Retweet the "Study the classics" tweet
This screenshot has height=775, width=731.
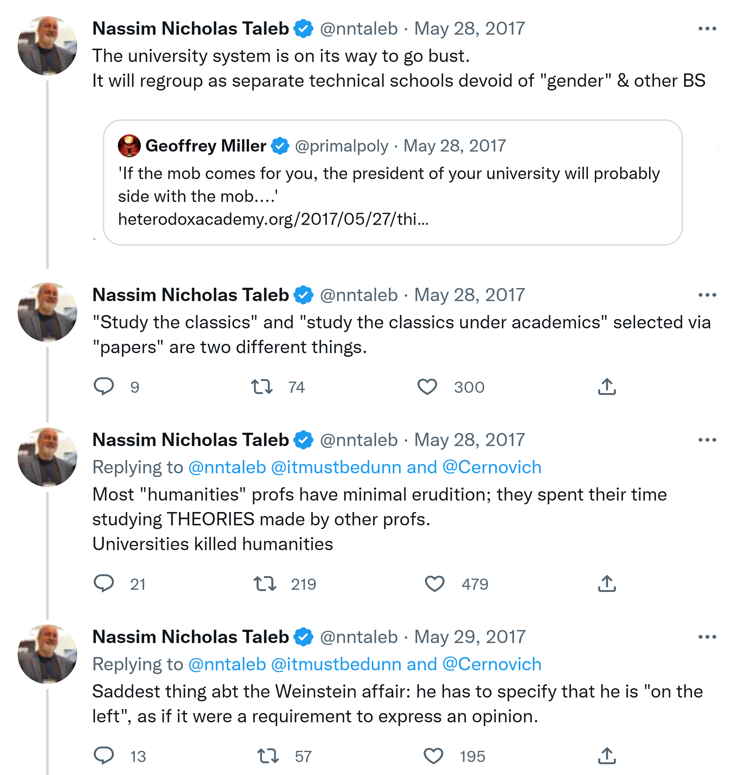pos(261,387)
